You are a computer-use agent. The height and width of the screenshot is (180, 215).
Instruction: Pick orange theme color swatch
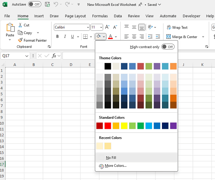(x=173, y=66)
